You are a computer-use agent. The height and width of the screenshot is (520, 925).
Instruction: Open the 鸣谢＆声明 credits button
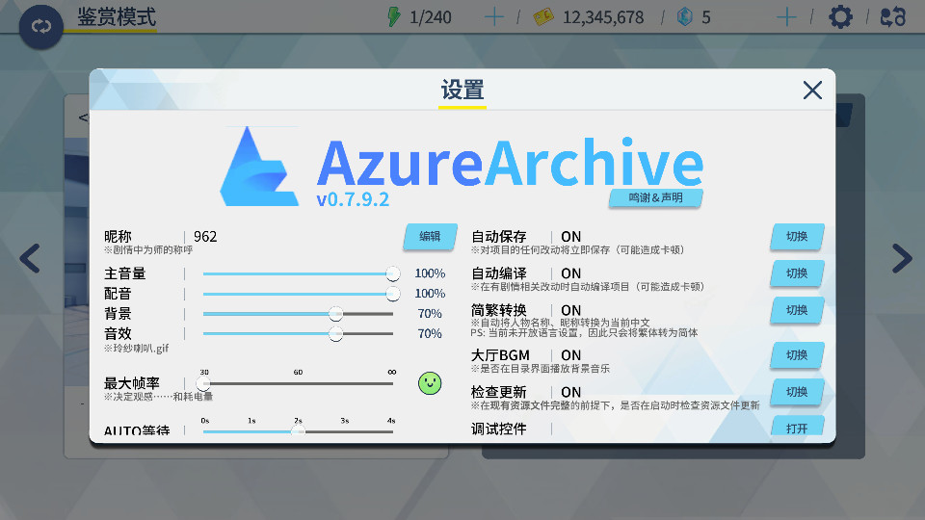[655, 198]
